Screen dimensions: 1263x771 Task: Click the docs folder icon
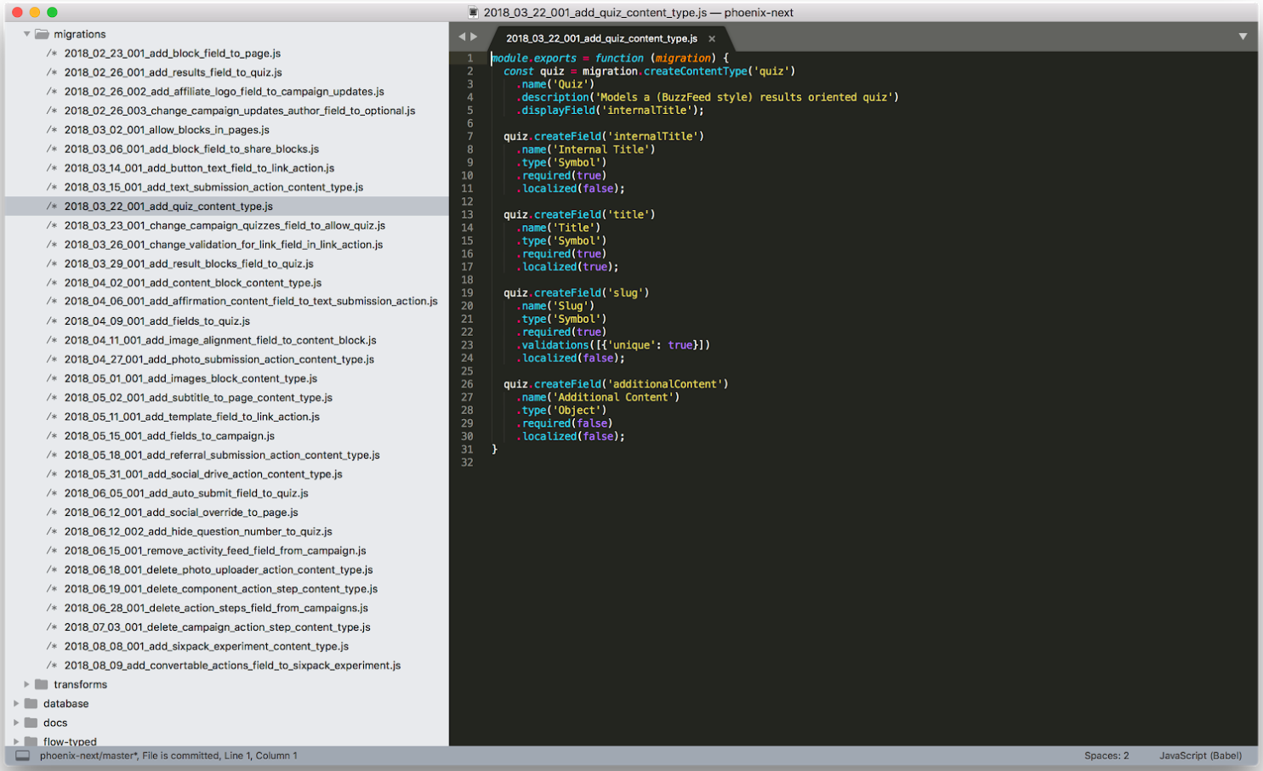click(31, 723)
